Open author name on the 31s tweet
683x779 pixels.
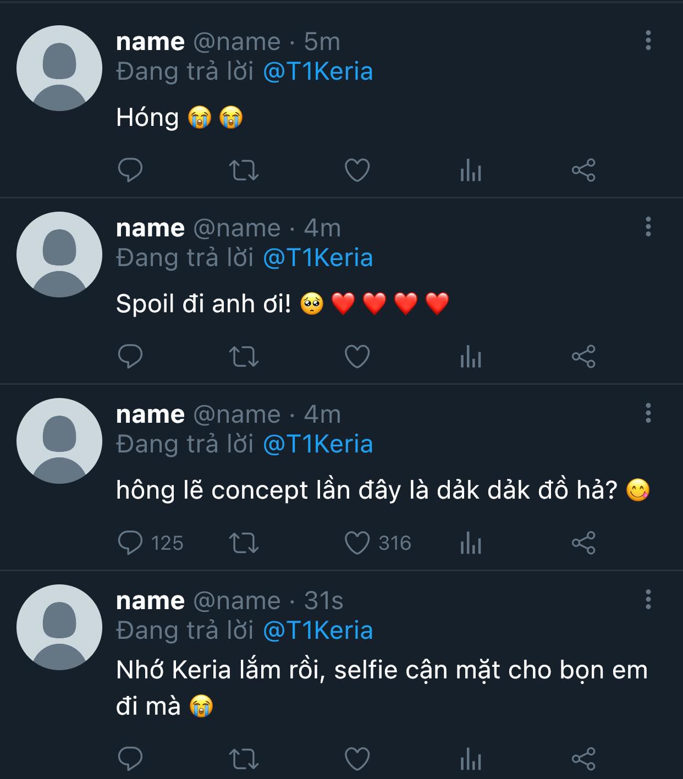coord(150,601)
